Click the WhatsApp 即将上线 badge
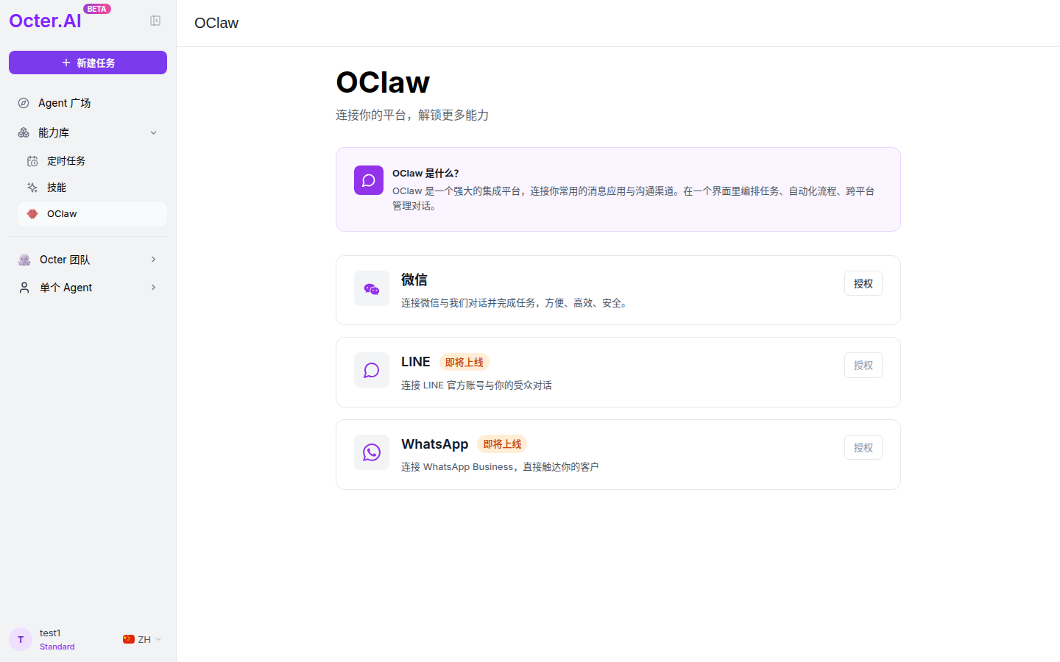The height and width of the screenshot is (662, 1060). pyautogui.click(x=502, y=444)
